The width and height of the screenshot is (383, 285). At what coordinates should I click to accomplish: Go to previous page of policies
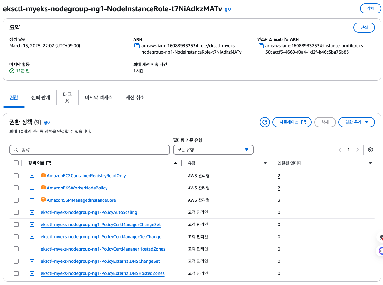click(x=340, y=150)
